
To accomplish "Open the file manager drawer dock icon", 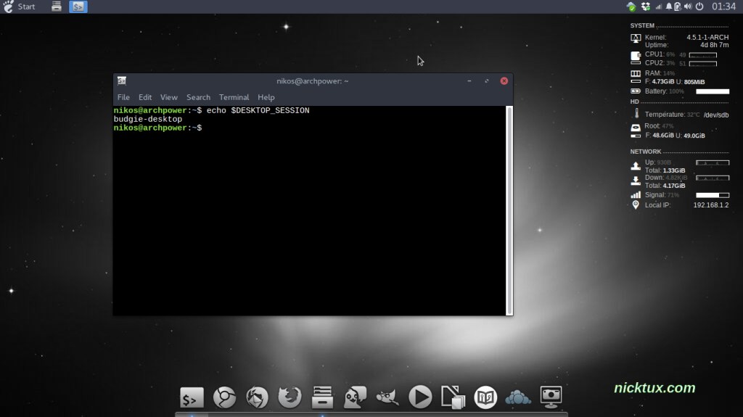I will click(x=322, y=397).
